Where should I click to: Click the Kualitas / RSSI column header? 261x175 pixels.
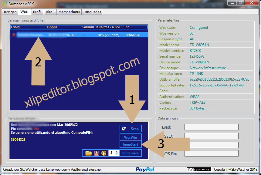[108, 27]
